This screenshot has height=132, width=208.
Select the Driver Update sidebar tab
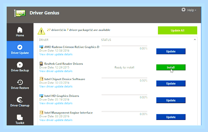pos(20,49)
